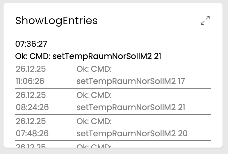Screen dimensions: 228x154
Task: Open the setTempRaumNorSollM2 20 log entry
Action: tap(132, 133)
